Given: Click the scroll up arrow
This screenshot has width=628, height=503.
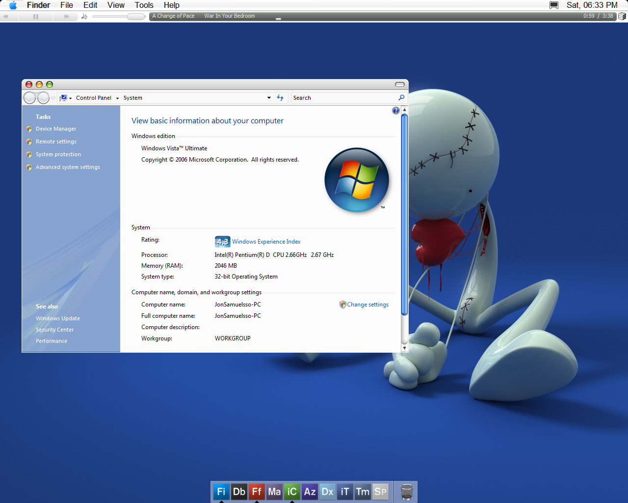Looking at the screenshot, I should click(x=404, y=110).
